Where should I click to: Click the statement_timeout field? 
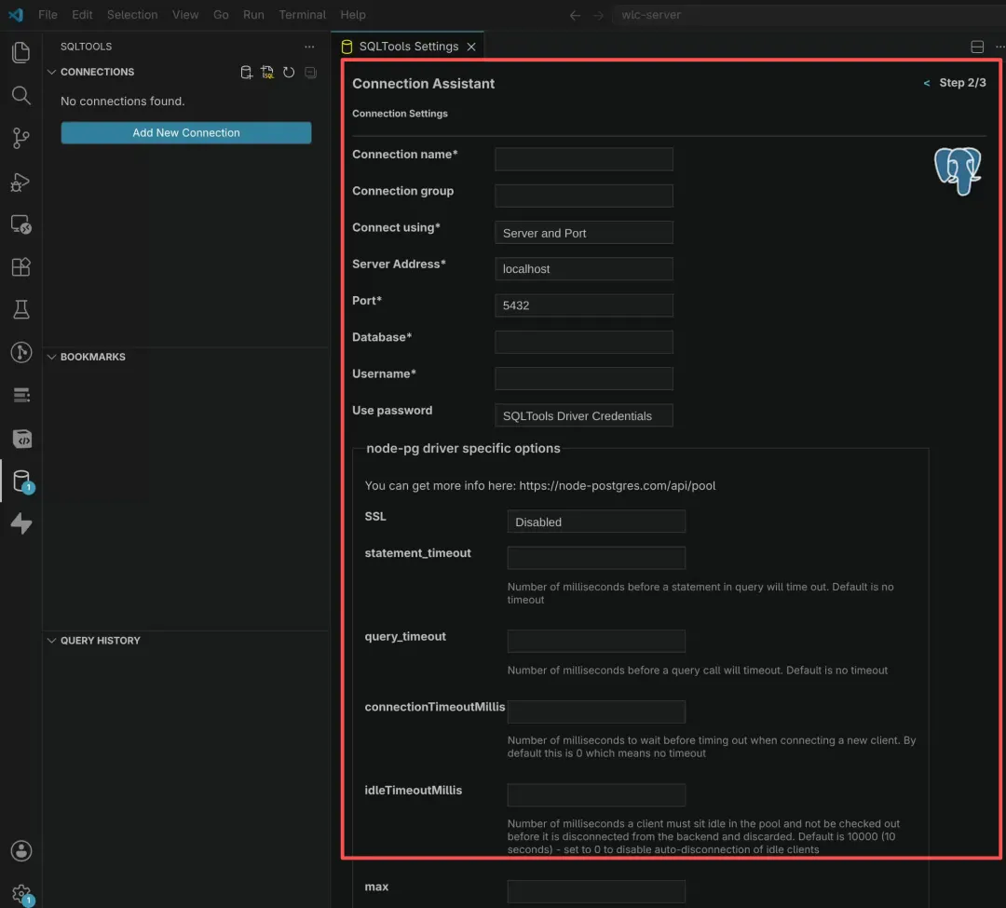[x=596, y=558]
